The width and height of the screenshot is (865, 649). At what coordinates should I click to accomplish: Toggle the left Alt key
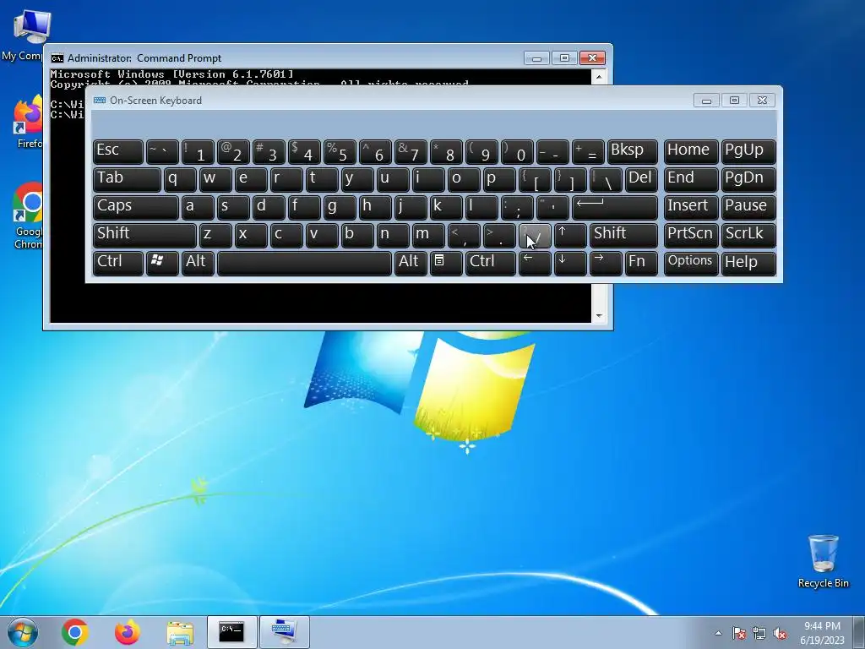tap(198, 264)
